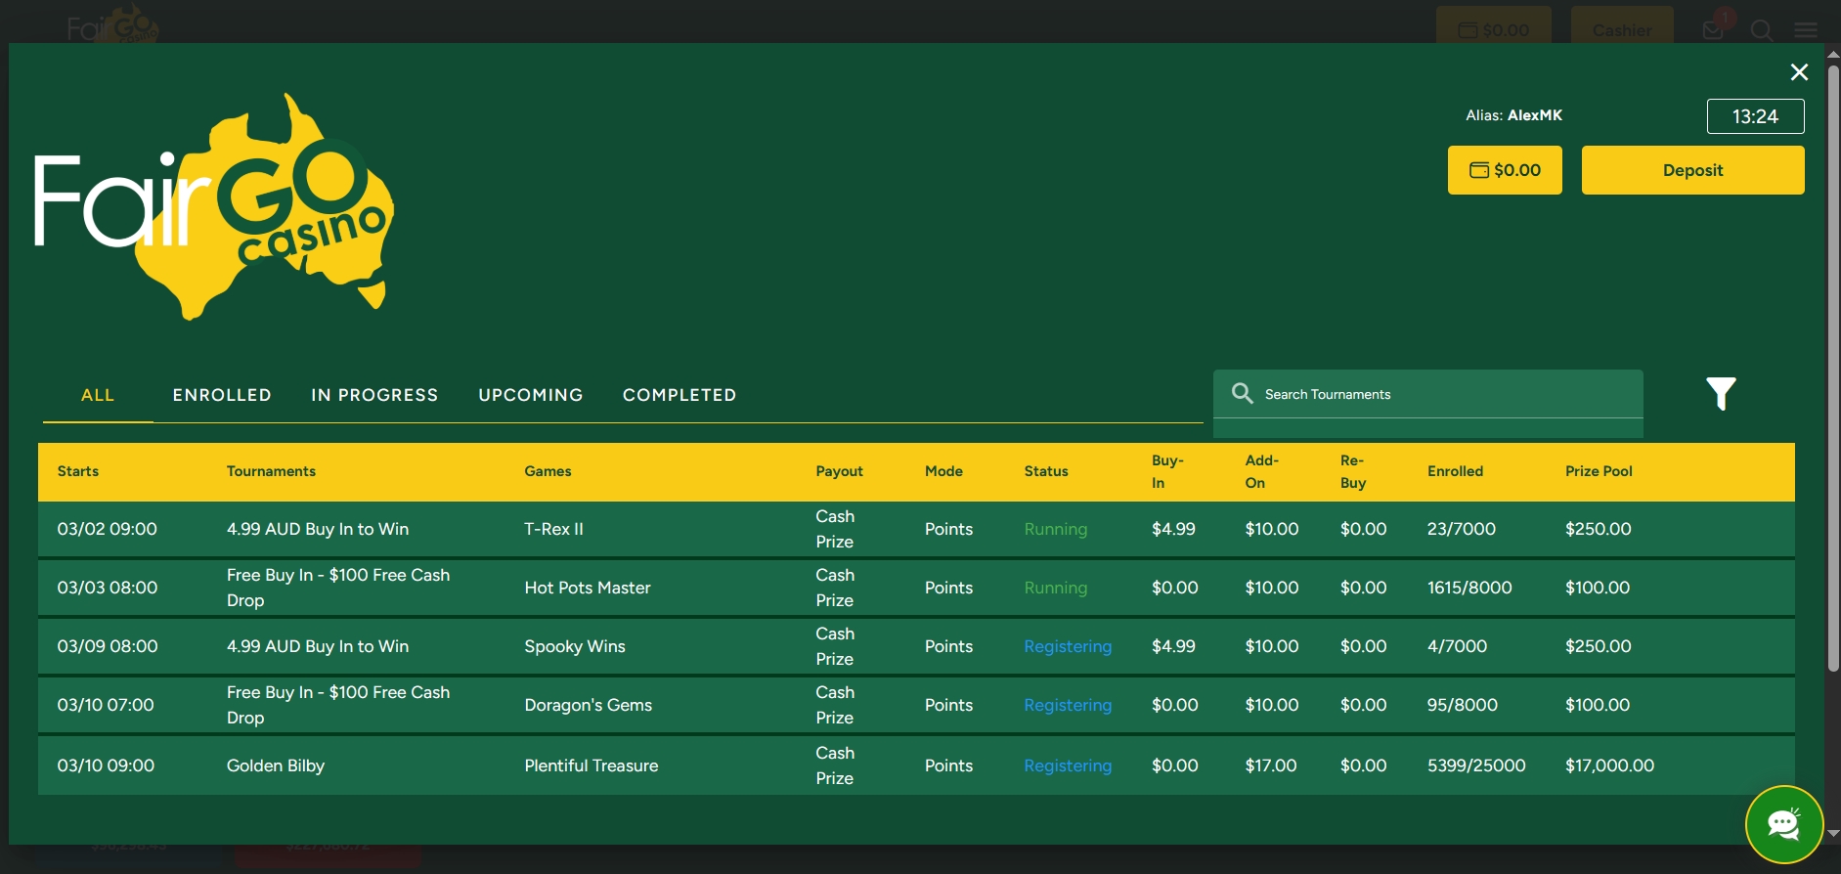Click the 13:24 clock display
Screen dimensions: 1841x874
[x=1756, y=116]
